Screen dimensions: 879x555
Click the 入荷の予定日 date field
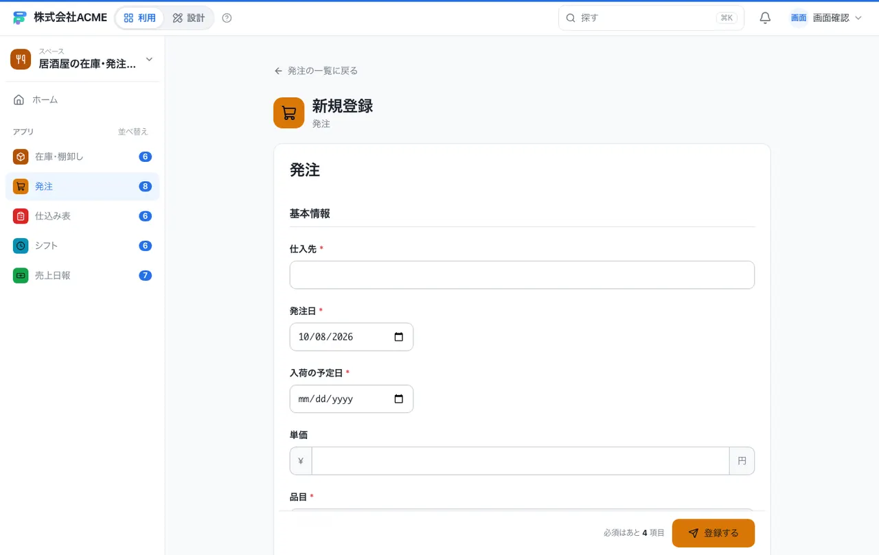[352, 399]
